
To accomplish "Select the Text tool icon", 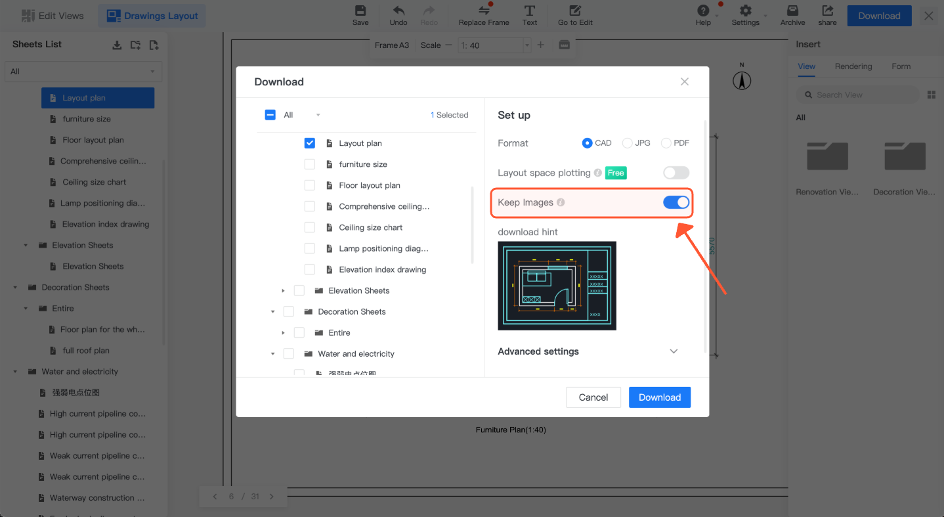I will (x=530, y=11).
